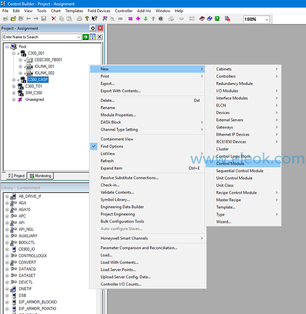Click the red X delete toolbar icon
The height and width of the screenshot is (314, 306).
[x=54, y=19]
